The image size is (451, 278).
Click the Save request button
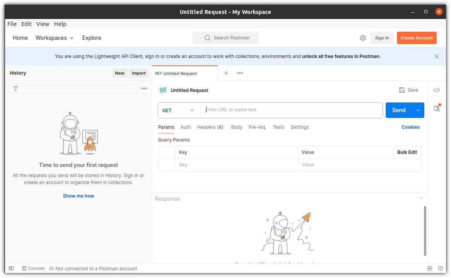[408, 90]
